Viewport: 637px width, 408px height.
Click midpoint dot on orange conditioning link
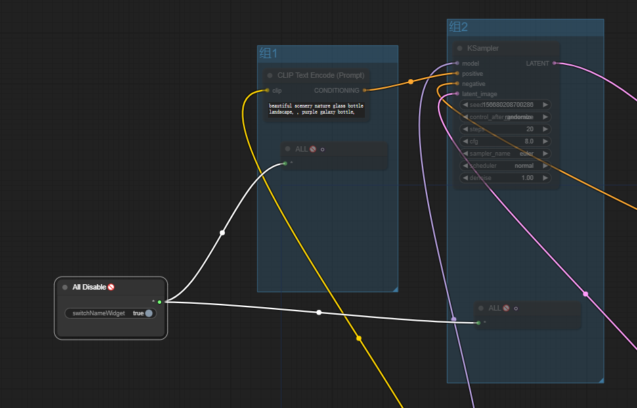coord(411,82)
